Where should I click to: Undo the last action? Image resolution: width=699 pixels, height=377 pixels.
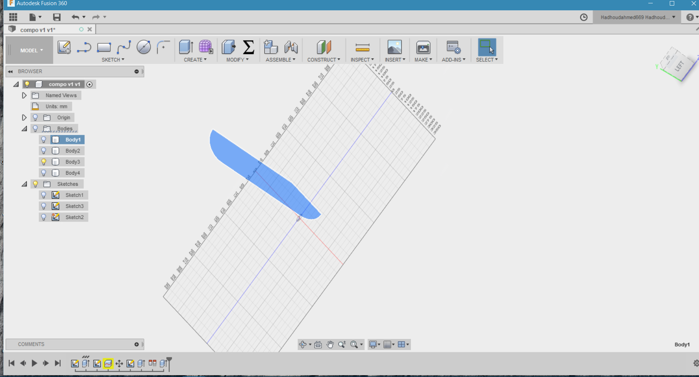pyautogui.click(x=75, y=17)
